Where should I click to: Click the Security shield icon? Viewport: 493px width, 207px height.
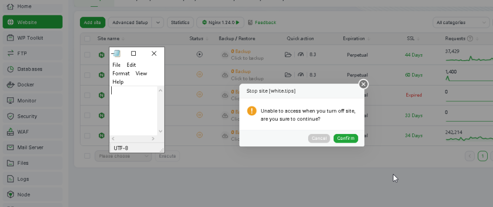11,116
